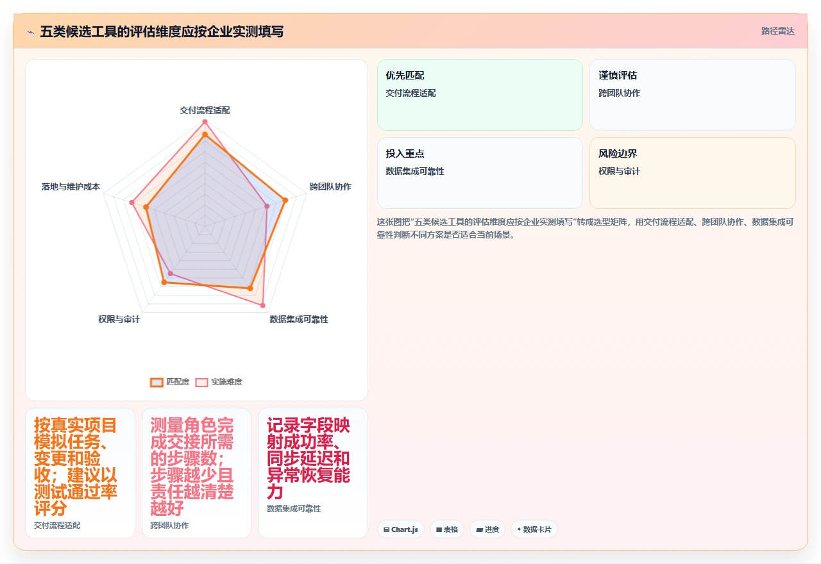The width and height of the screenshot is (821, 564).
Task: Click the 跨团队协作 radar axis label
Action: pyautogui.click(x=330, y=187)
